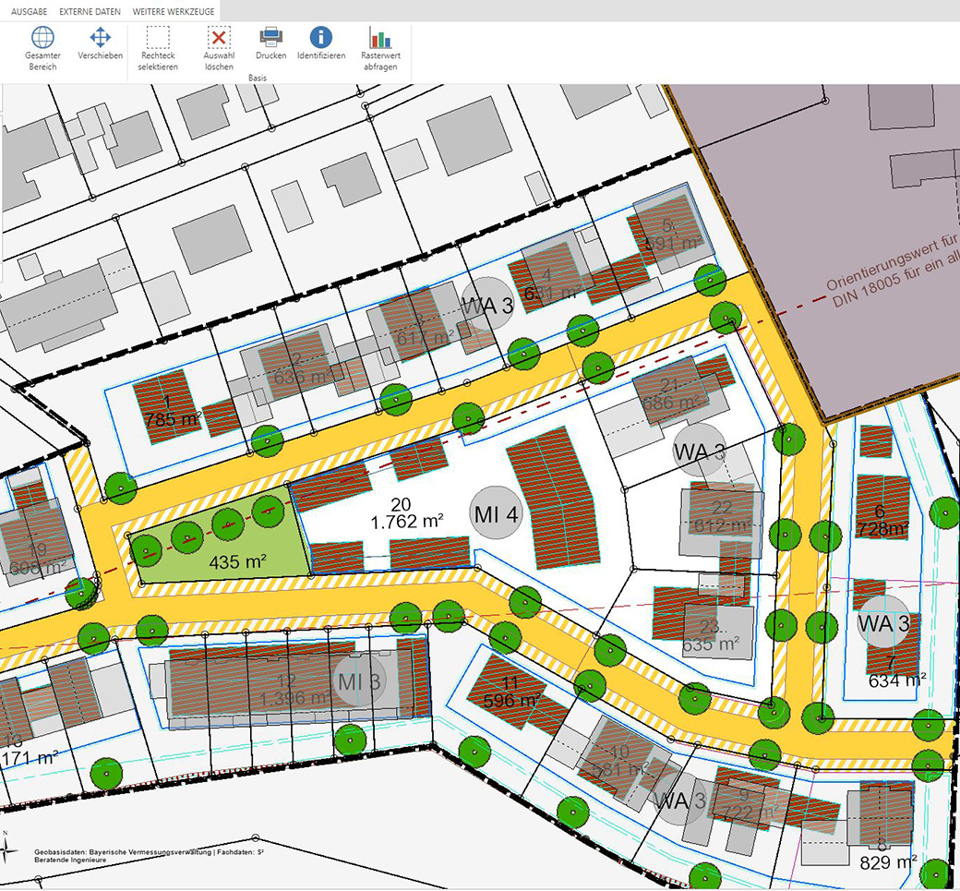Screen dimensions: 960x891
Task: Click the north arrow compass symbol
Action: coord(6,848)
